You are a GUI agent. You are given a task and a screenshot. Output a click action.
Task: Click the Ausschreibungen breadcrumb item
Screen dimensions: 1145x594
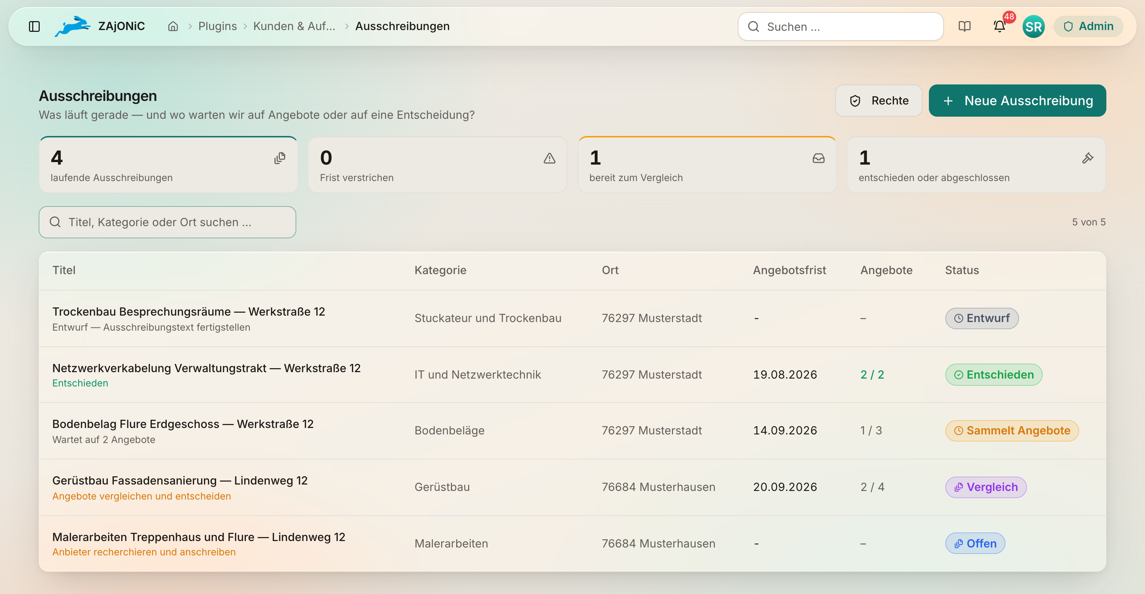tap(402, 26)
